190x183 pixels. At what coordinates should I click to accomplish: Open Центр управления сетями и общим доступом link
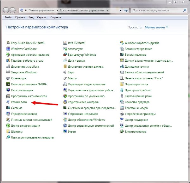tap(148, 126)
